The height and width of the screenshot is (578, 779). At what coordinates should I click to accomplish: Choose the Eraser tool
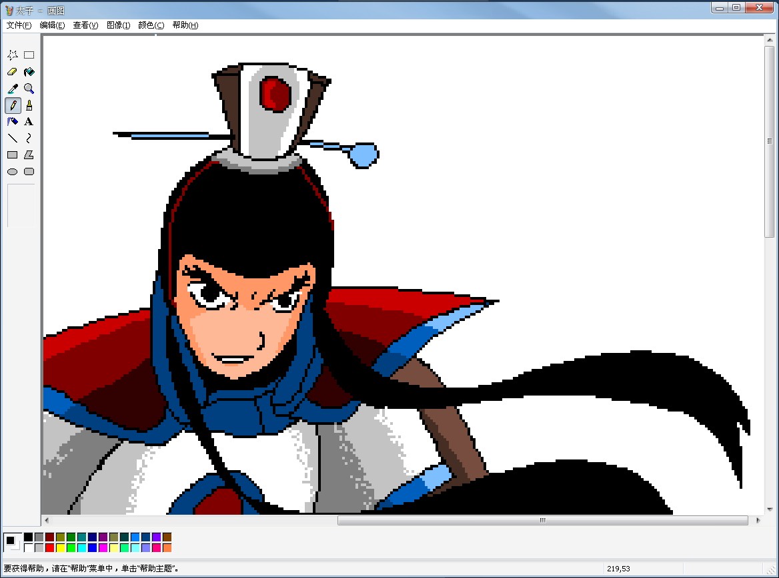coord(13,72)
